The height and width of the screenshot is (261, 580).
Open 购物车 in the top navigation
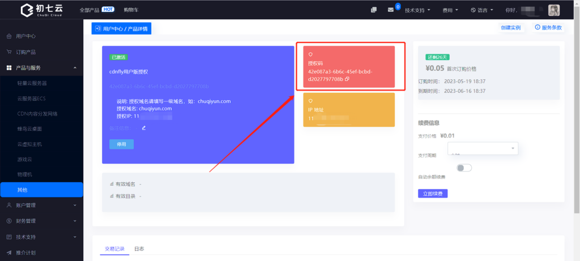[x=131, y=10]
